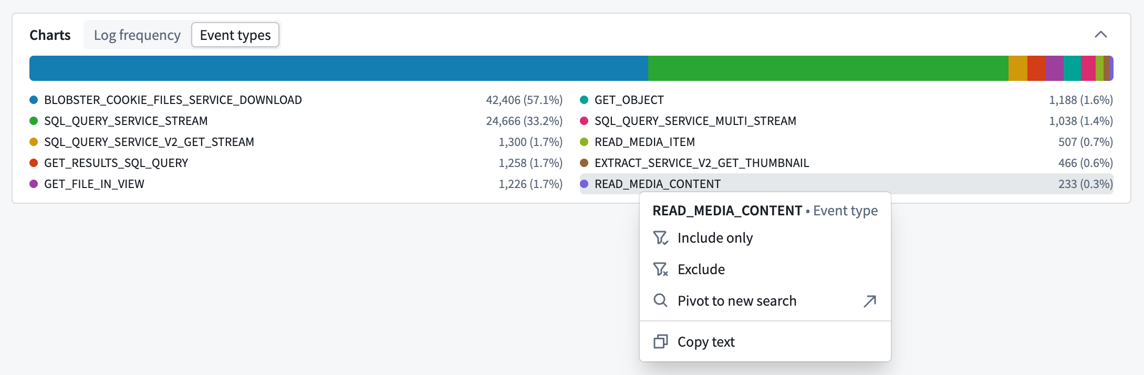Click the magnifier icon beside Pivot

(660, 300)
